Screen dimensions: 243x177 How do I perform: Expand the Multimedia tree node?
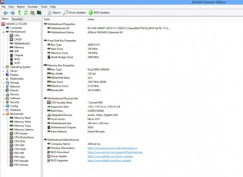pyautogui.click(x=3, y=79)
